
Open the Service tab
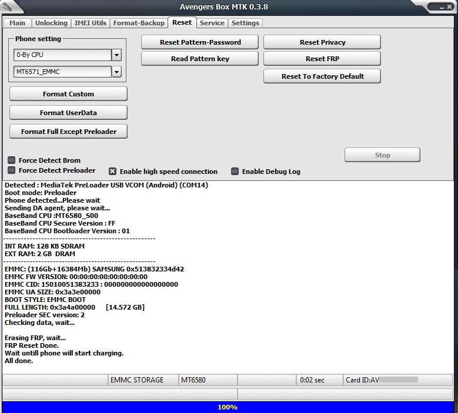[x=212, y=23]
